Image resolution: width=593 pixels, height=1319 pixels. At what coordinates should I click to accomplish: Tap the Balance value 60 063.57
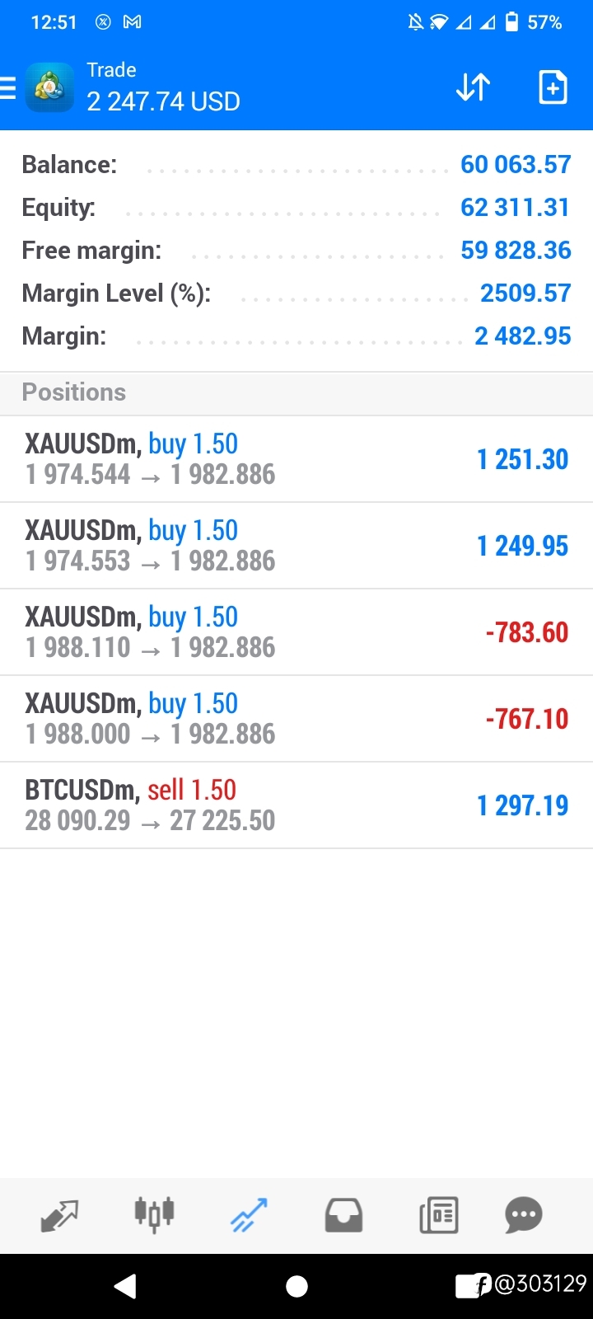coord(516,164)
